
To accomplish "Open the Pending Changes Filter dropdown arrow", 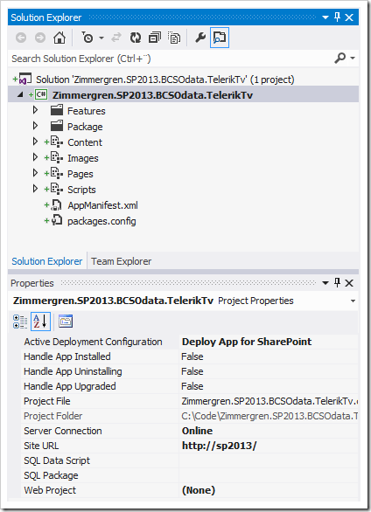I will (101, 38).
